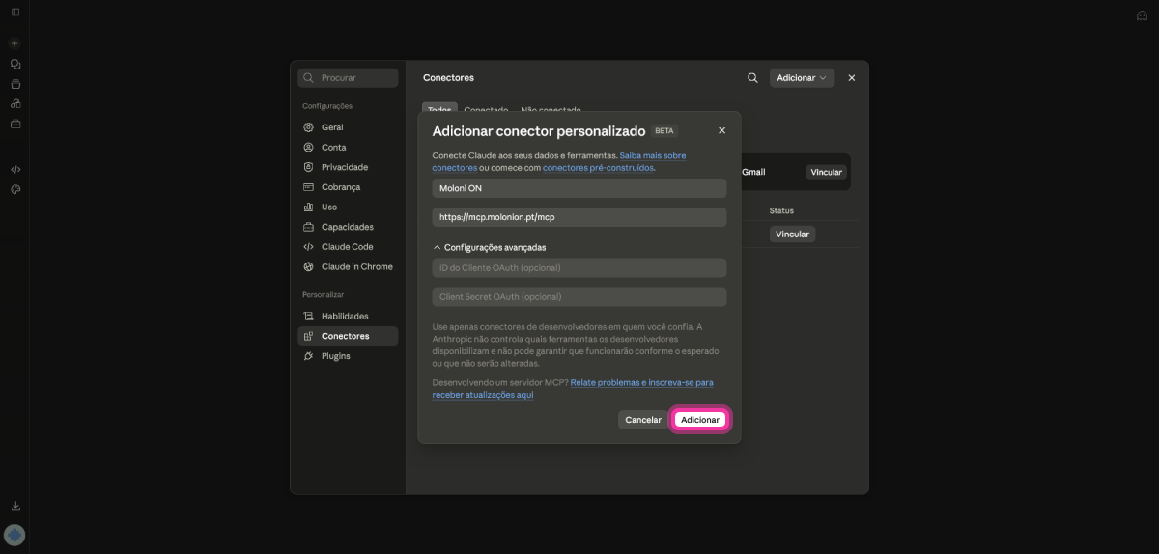Click the gear icon beside Geral
Viewport: 1159px width, 554px height.
[x=308, y=127]
